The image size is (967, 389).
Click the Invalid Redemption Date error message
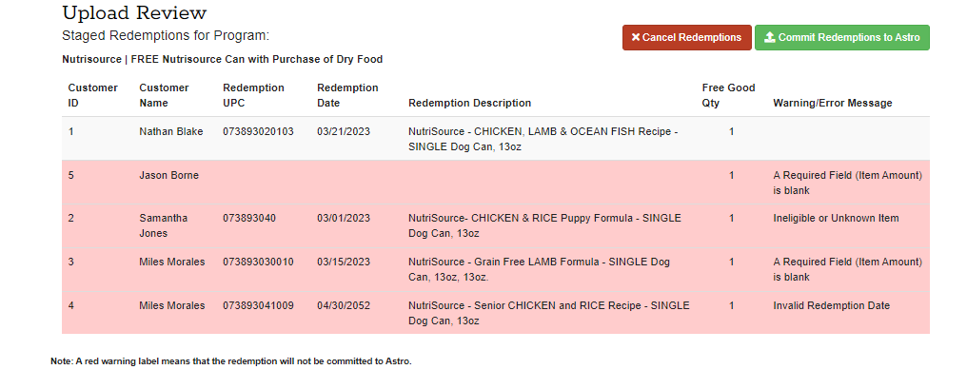831,305
